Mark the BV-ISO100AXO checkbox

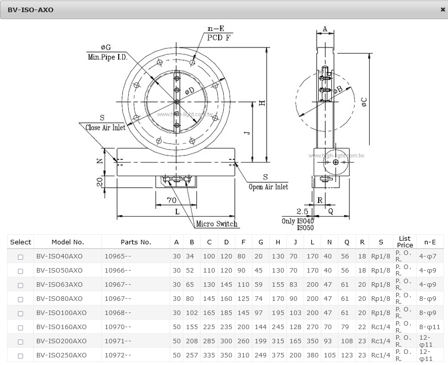tap(21, 314)
